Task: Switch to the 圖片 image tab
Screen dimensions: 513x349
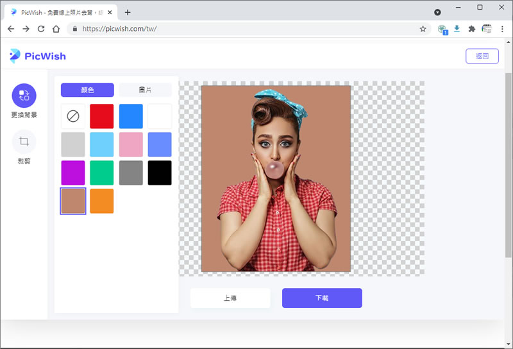Action: 145,90
